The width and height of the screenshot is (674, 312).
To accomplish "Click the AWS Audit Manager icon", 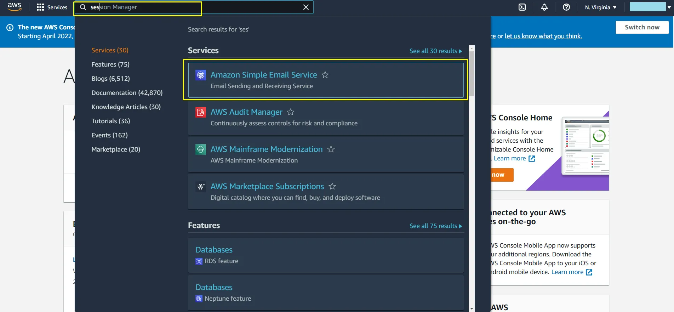I will coord(201,112).
